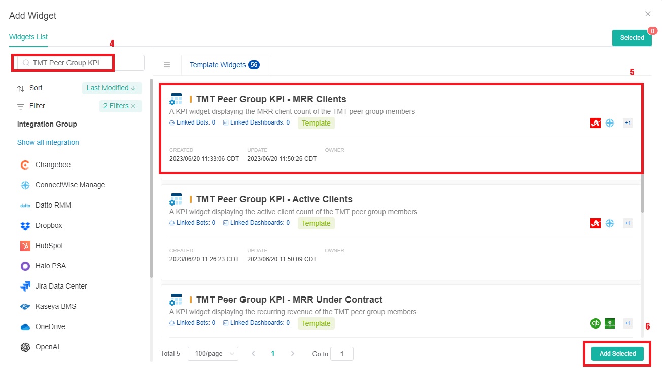The width and height of the screenshot is (662, 368).
Task: Select page 1 in pagination
Action: [273, 354]
